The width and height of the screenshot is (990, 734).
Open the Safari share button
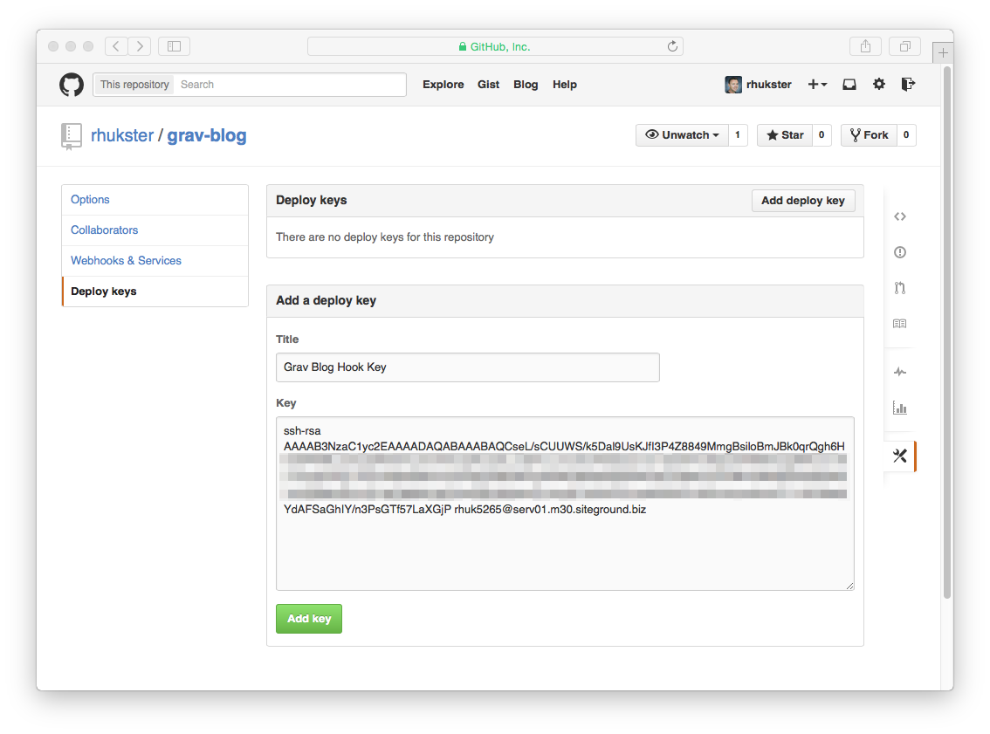point(866,46)
